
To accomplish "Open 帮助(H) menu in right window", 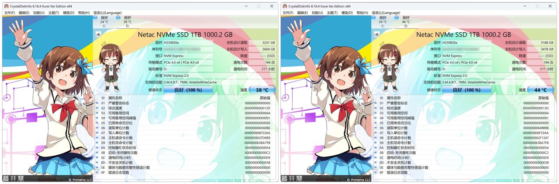I will pos(362,13).
